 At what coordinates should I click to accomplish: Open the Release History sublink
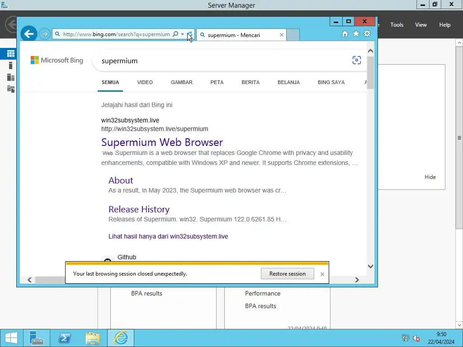pyautogui.click(x=139, y=209)
